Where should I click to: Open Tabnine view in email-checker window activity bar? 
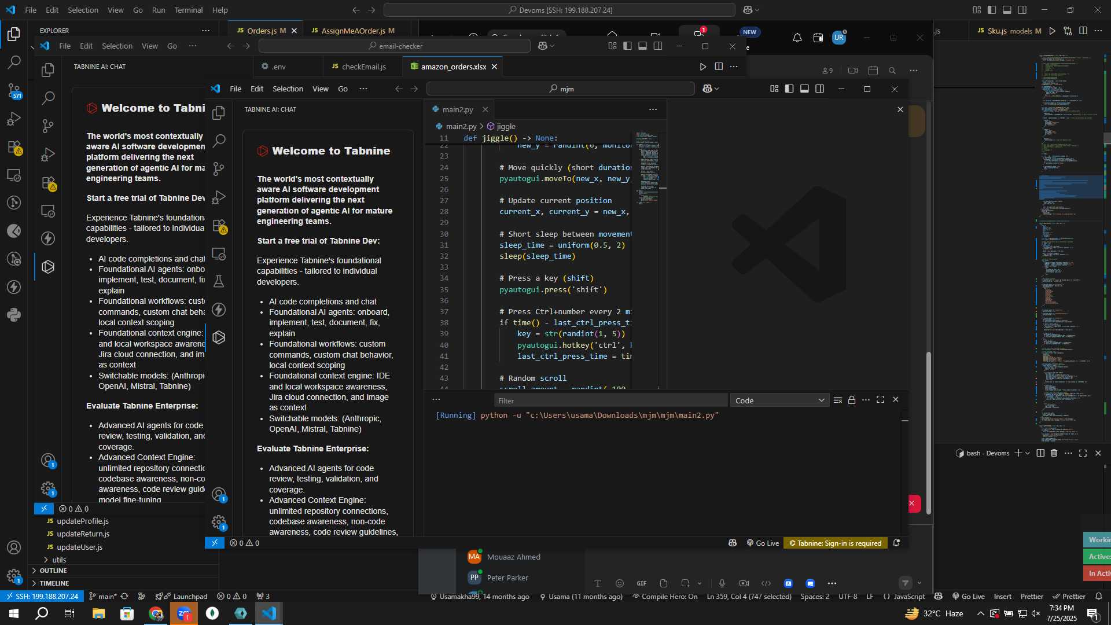(x=48, y=267)
